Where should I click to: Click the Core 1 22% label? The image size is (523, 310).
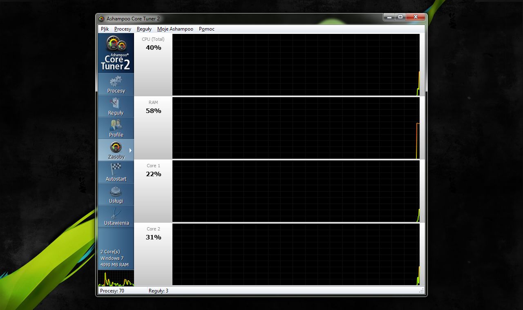pyautogui.click(x=153, y=170)
